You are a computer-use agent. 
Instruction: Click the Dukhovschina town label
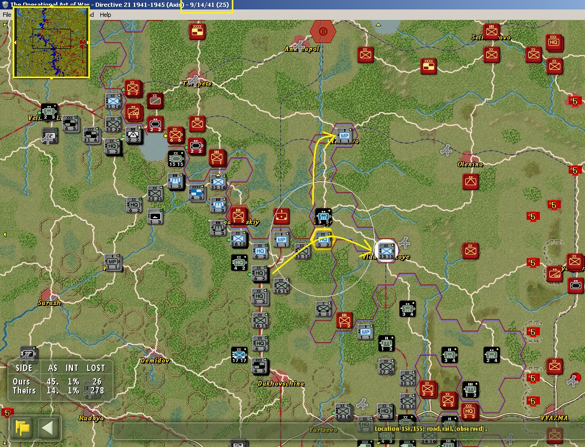click(281, 384)
